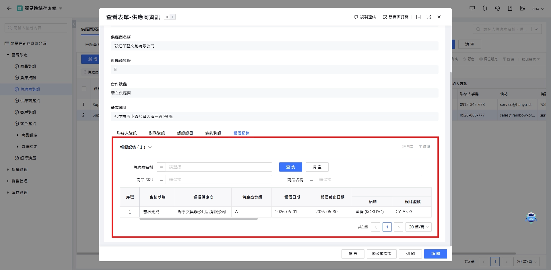Screen dimensions: 551x270
Task: Collapse the 基礎設定 tree group
Action: coord(8,55)
